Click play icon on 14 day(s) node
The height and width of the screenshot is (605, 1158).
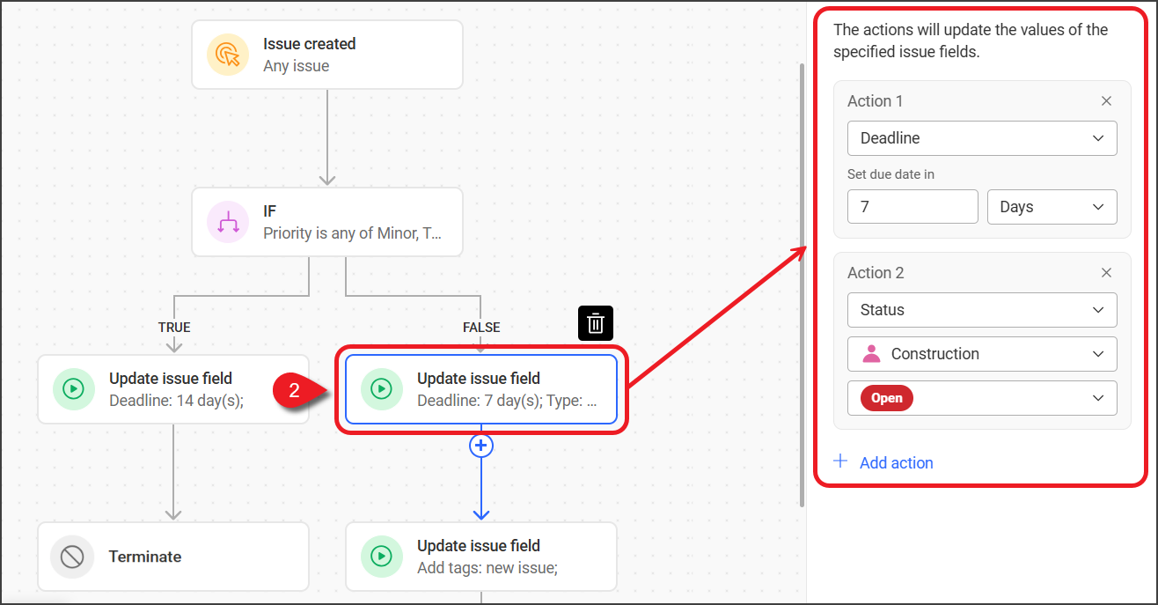tap(74, 389)
